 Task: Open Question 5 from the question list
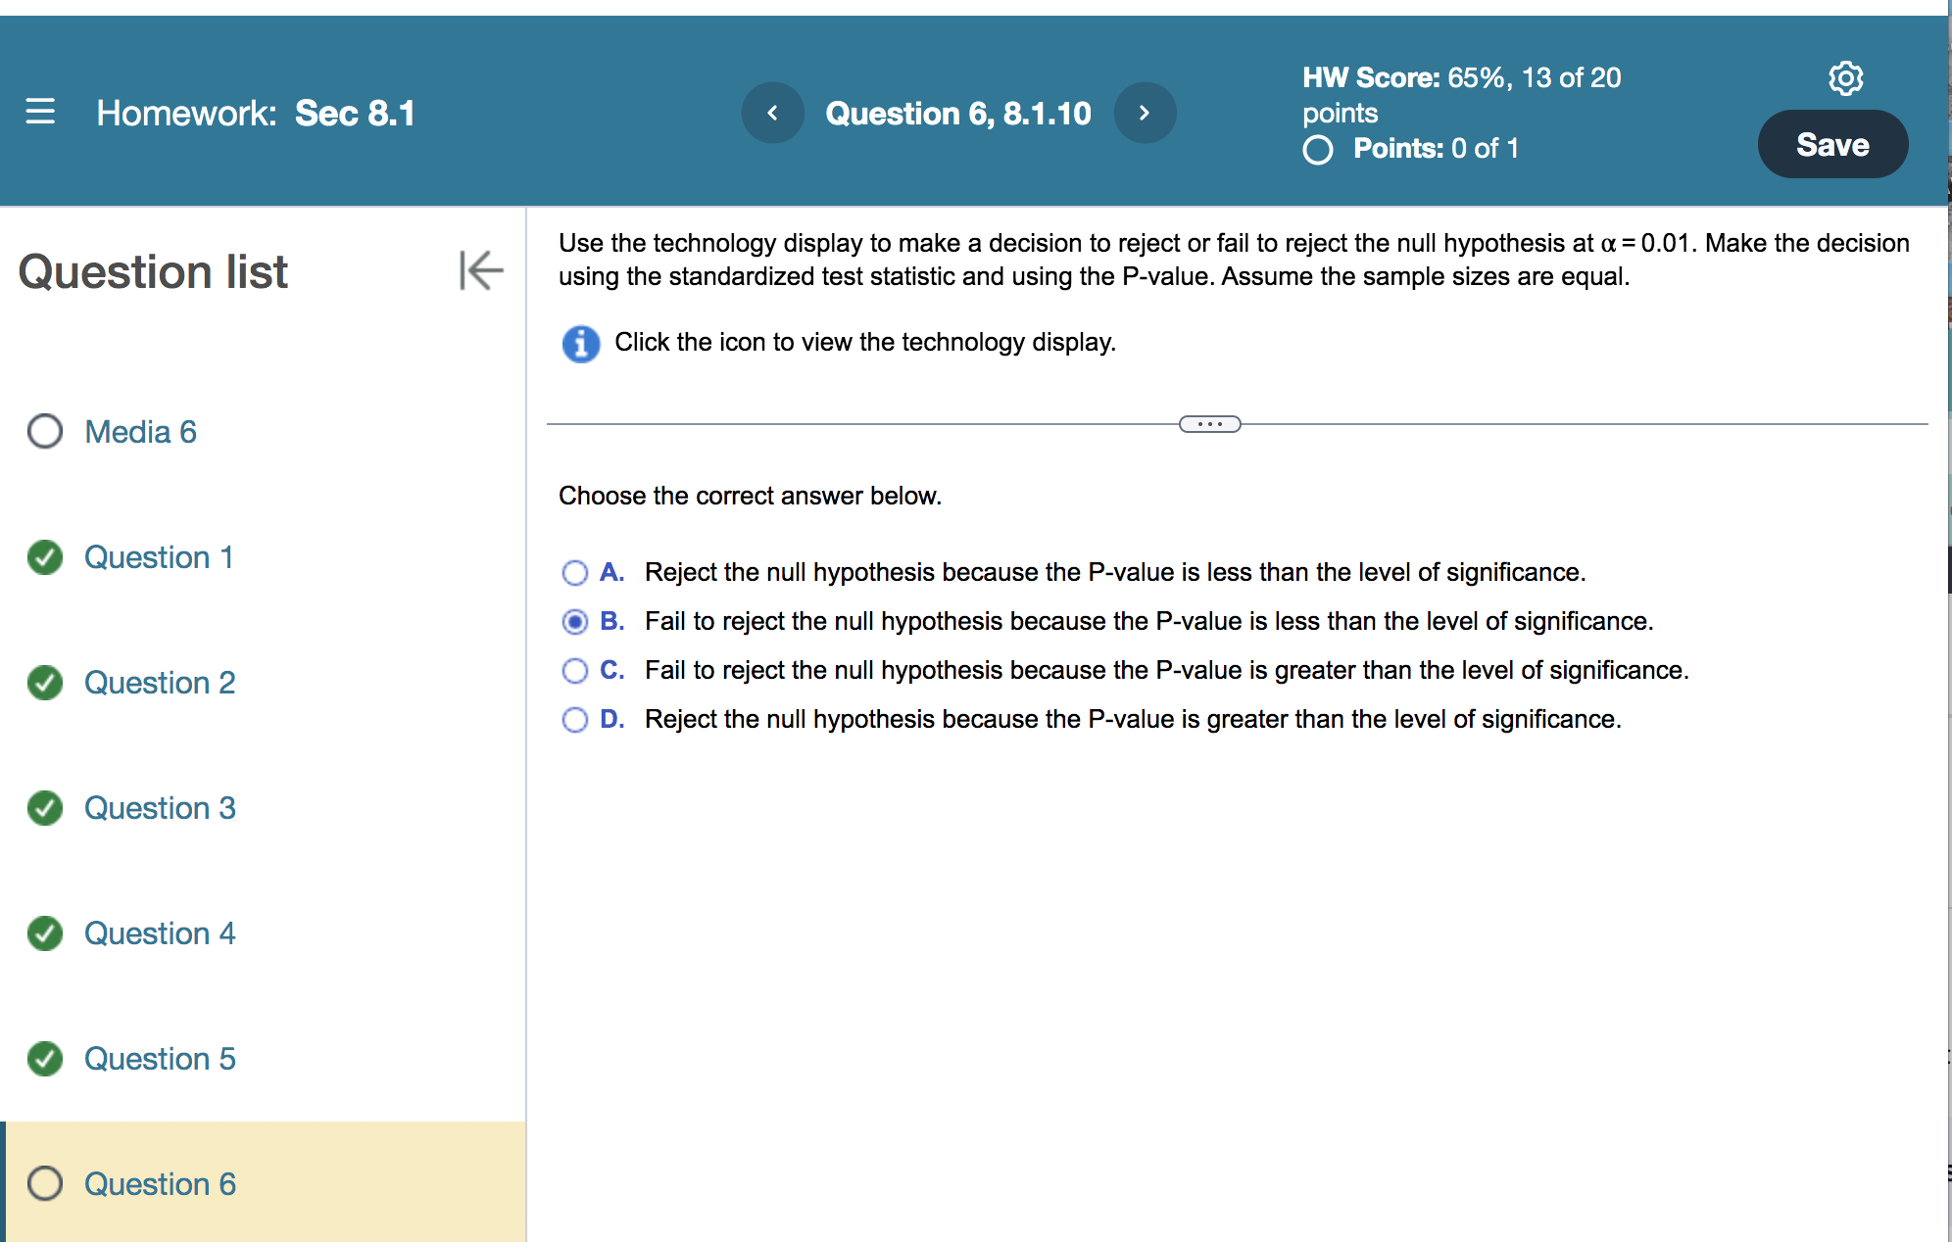coord(160,1059)
